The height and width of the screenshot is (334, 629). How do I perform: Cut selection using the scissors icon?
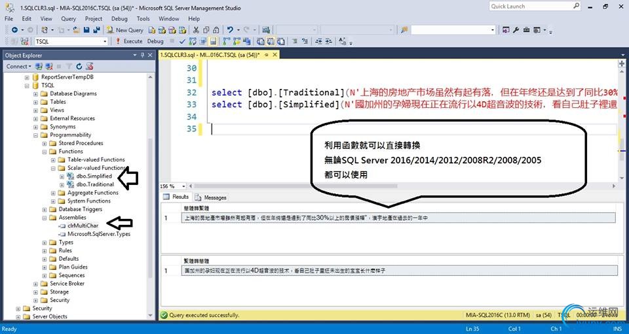(196, 30)
